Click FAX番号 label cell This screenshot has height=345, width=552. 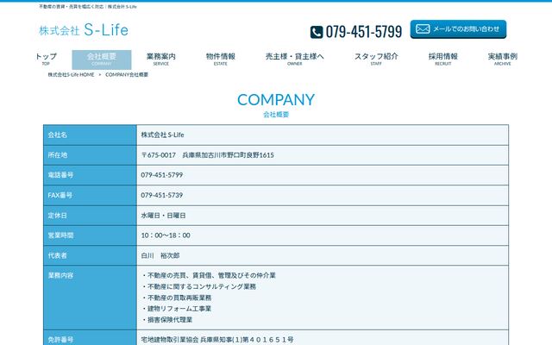[90, 195]
